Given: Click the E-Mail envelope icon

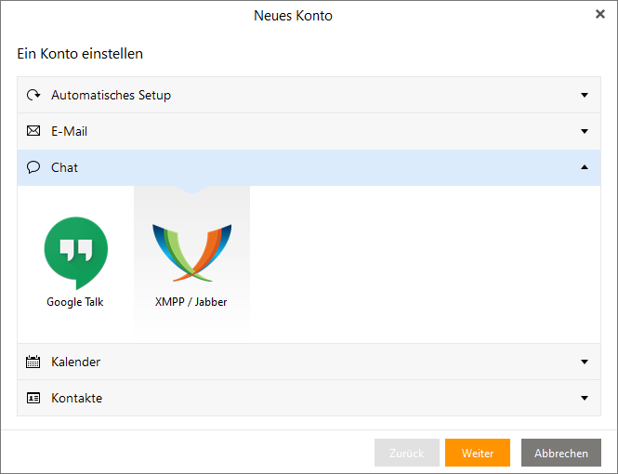Looking at the screenshot, I should pos(33,131).
